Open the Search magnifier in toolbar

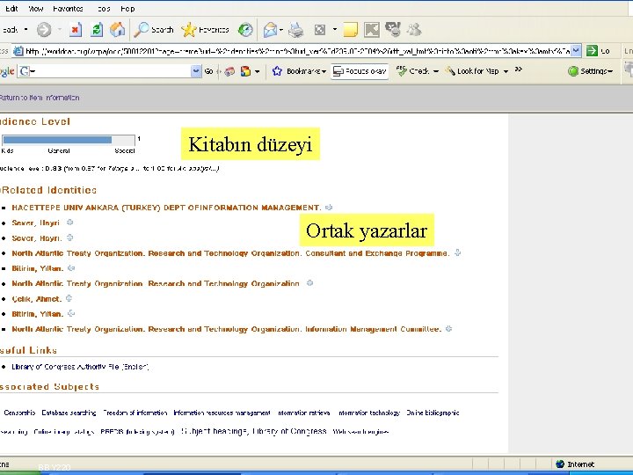coord(153,30)
